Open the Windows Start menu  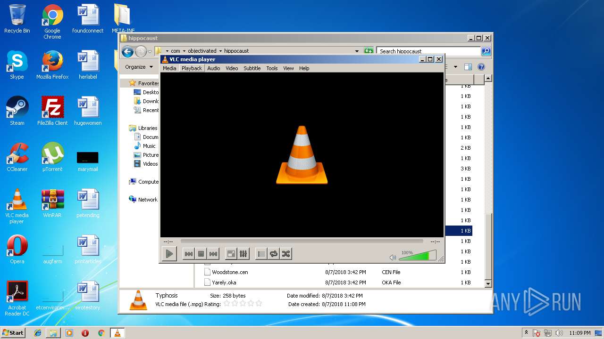coord(13,332)
